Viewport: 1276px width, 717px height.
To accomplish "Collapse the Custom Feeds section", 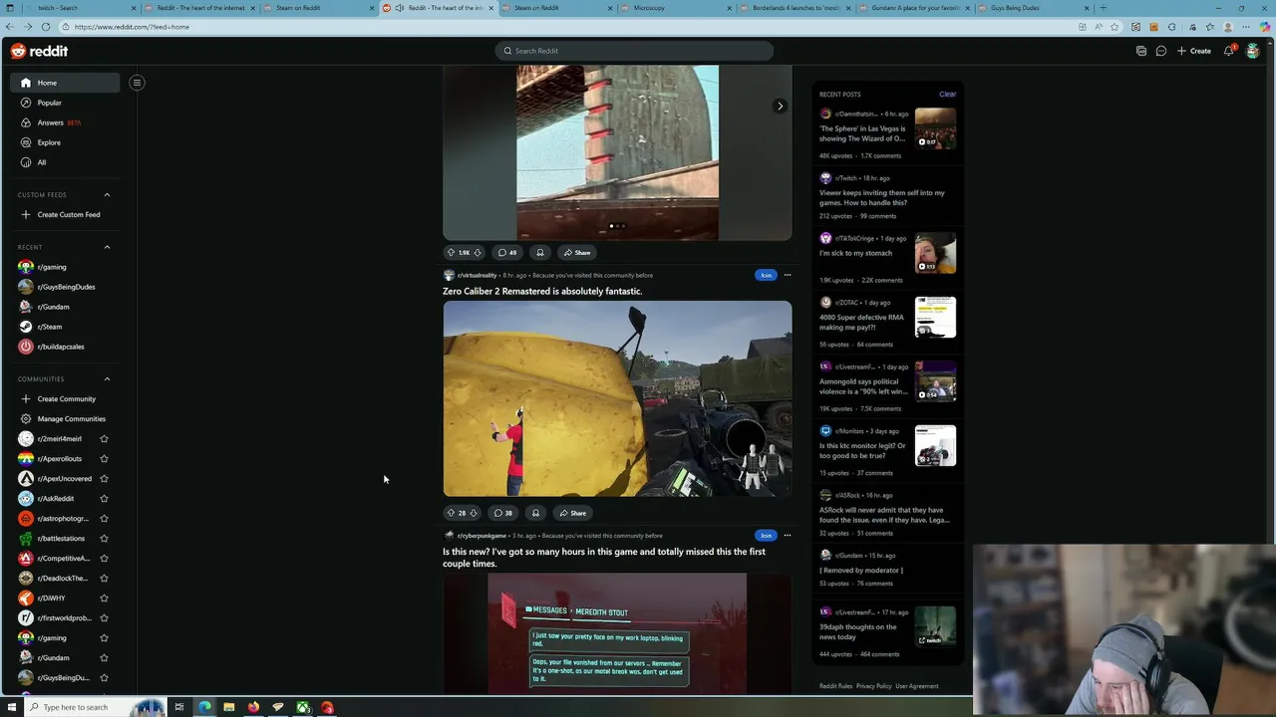I will (x=107, y=194).
